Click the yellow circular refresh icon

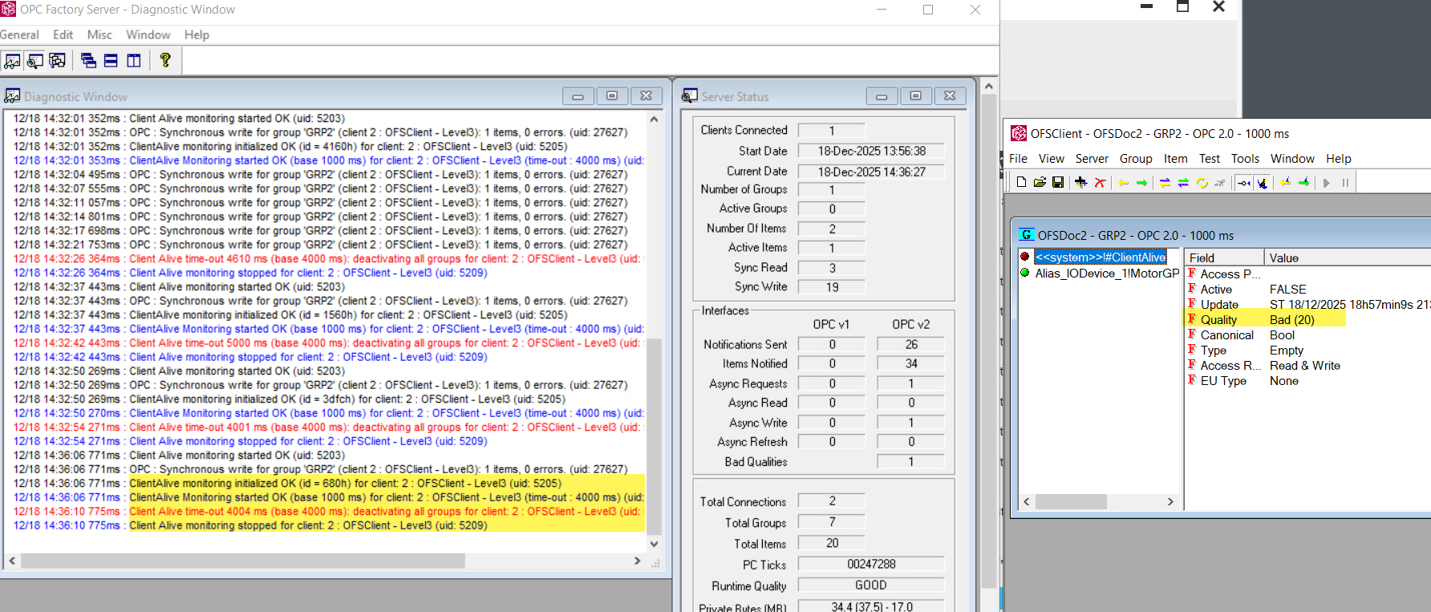pyautogui.click(x=1202, y=182)
